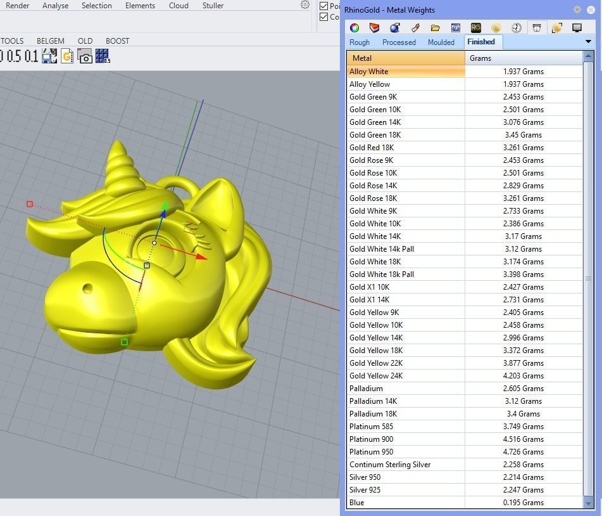The width and height of the screenshot is (602, 516).
Task: Select the Gold X1 10K row
Action: (x=465, y=287)
